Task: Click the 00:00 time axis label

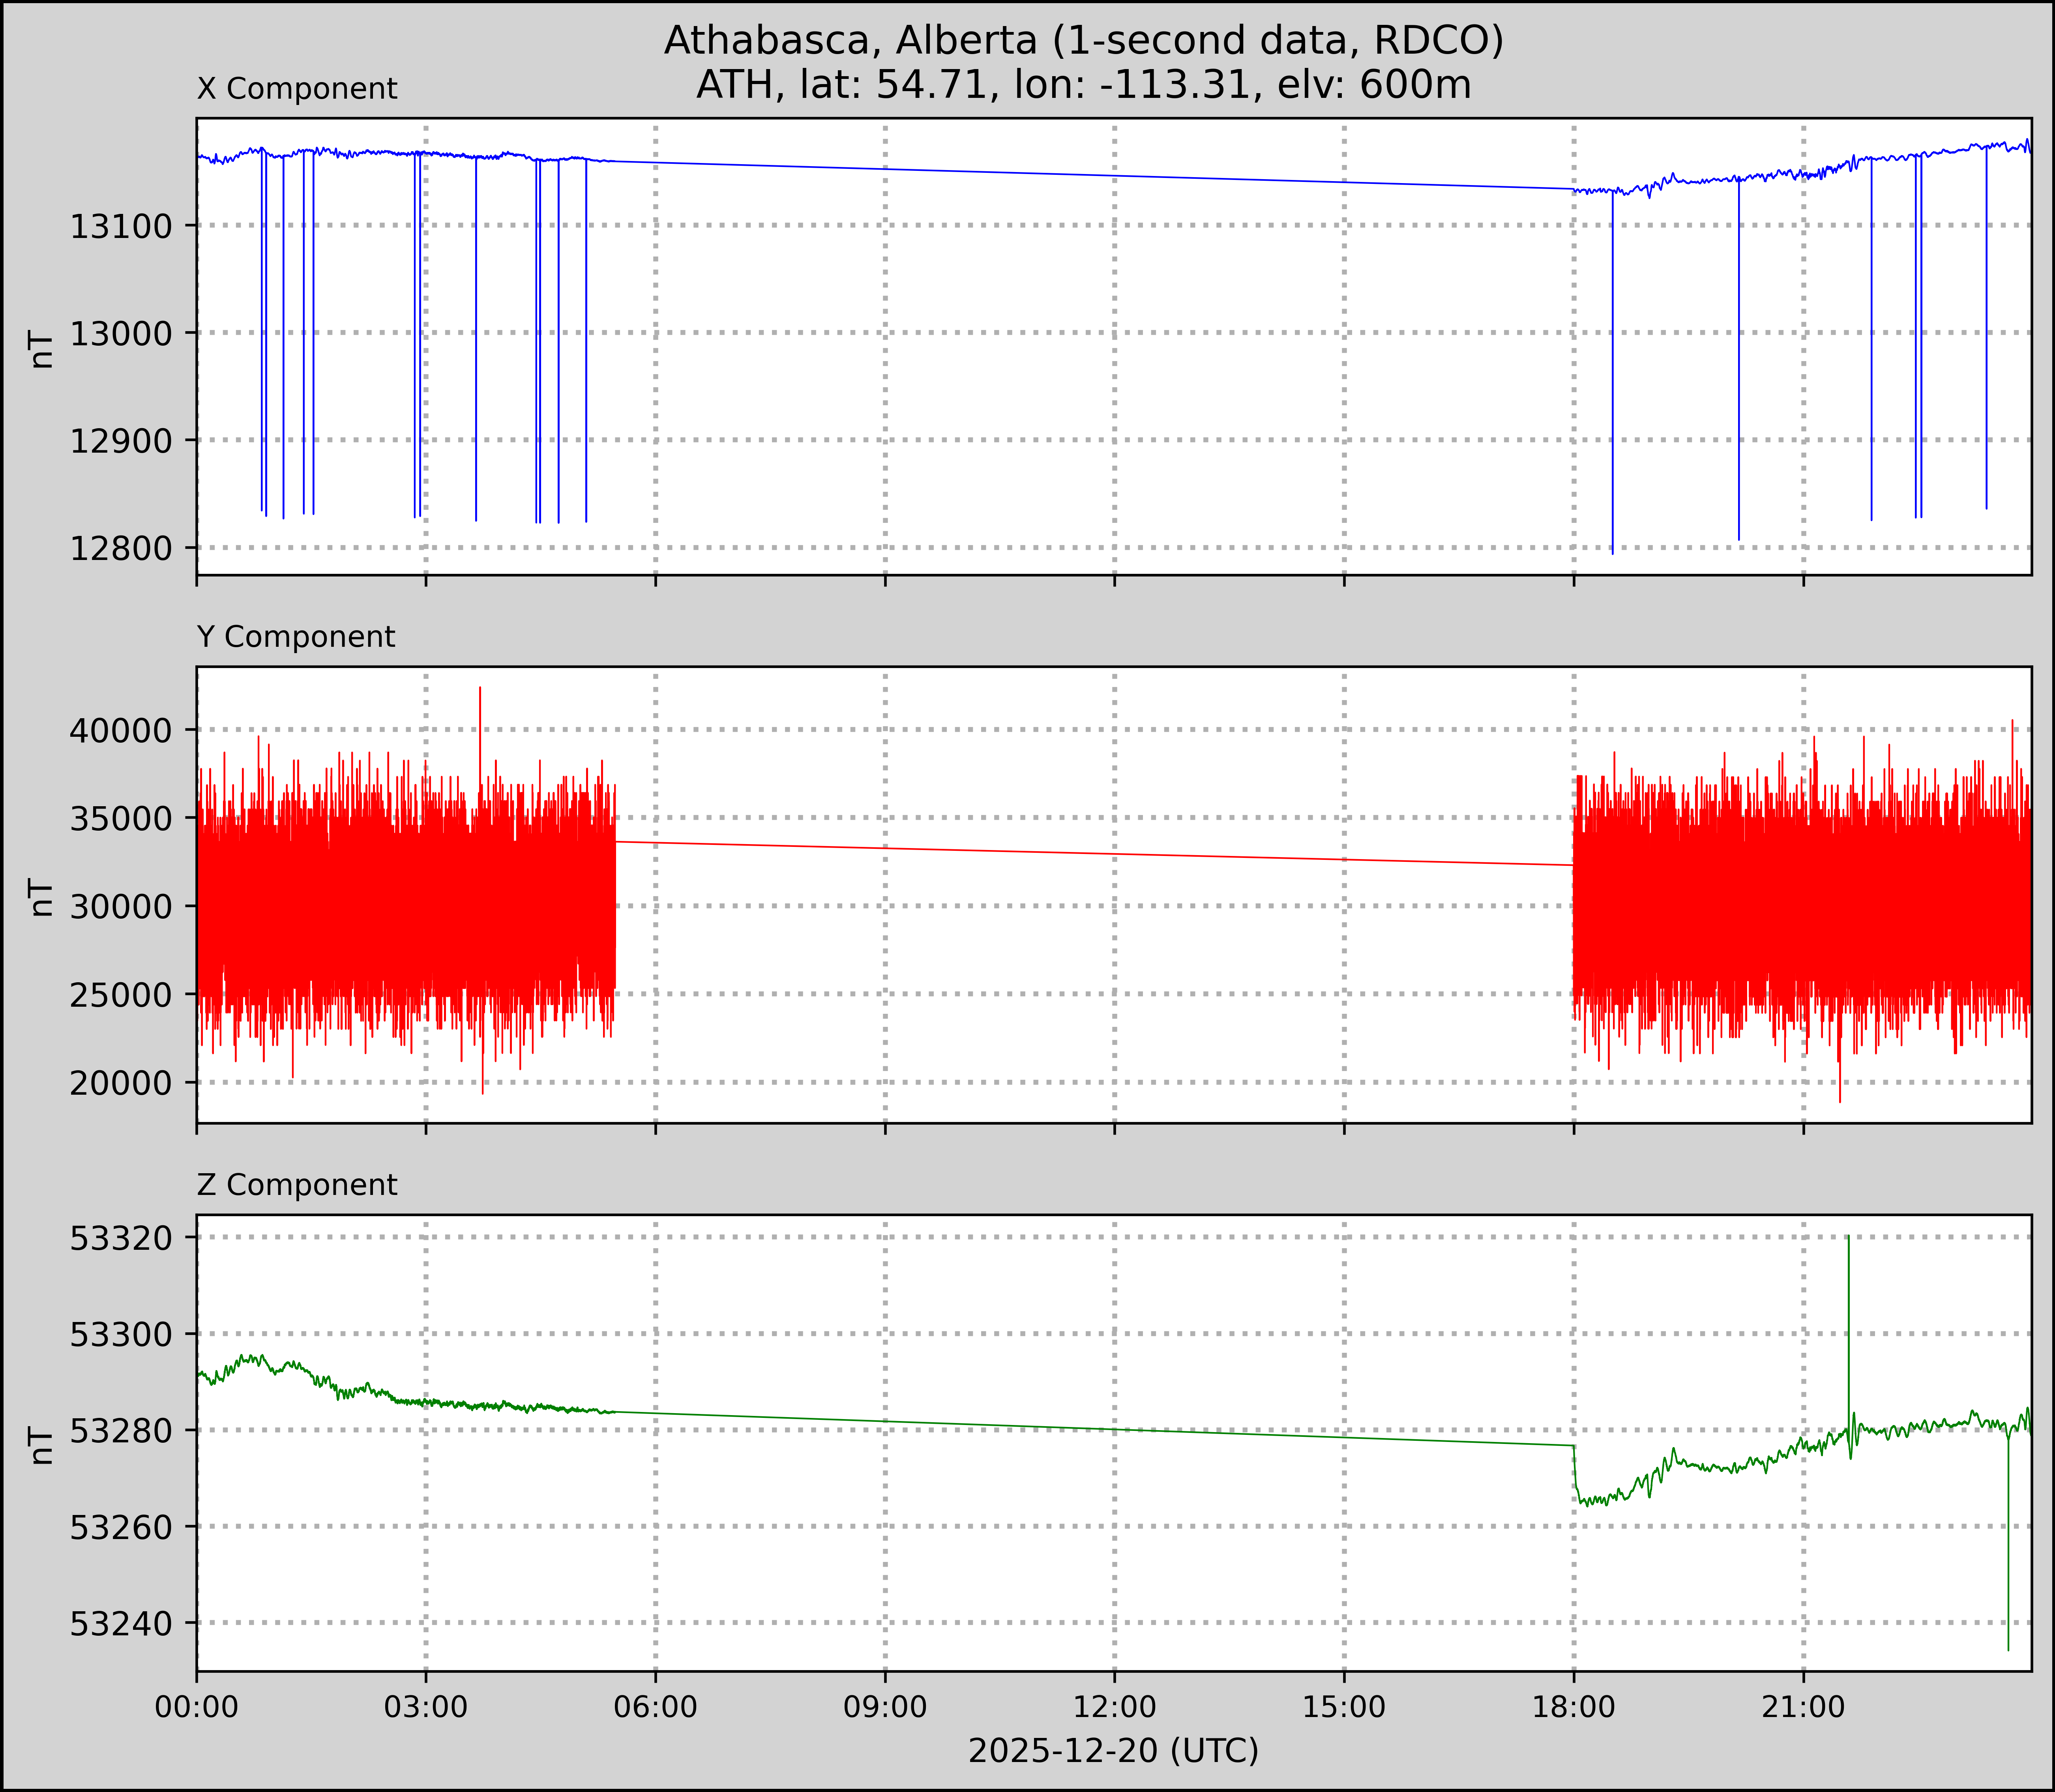Action: 197,1707
